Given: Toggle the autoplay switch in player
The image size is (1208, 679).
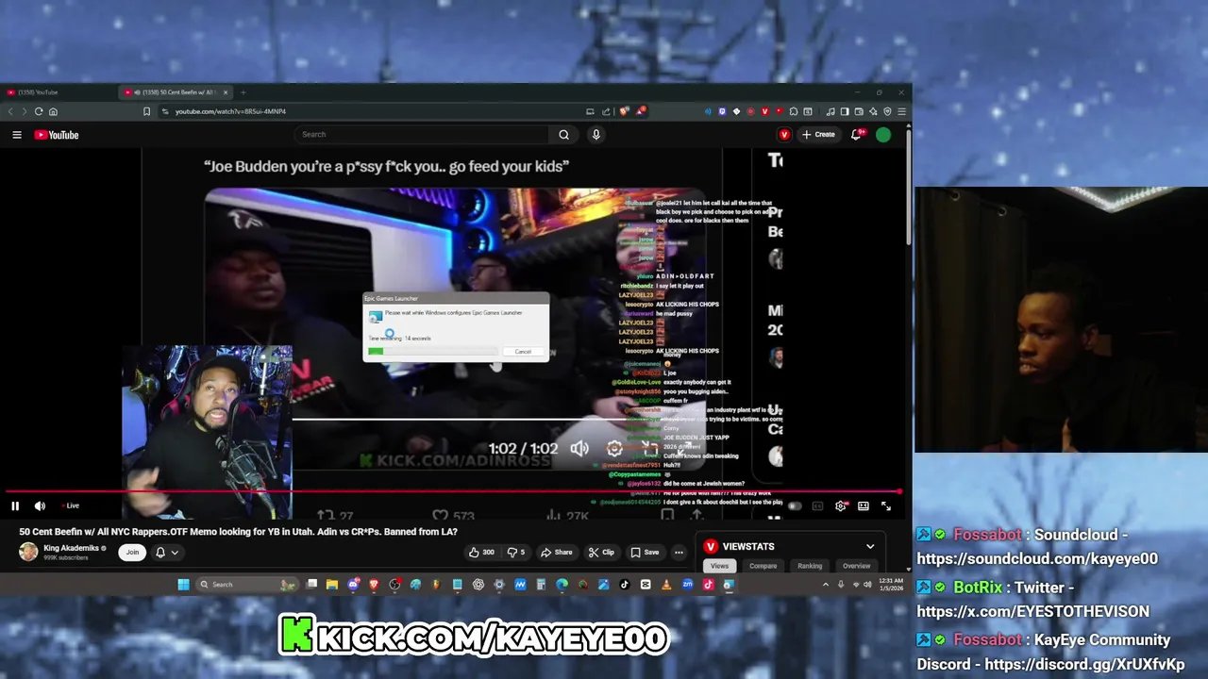Looking at the screenshot, I should [x=795, y=506].
